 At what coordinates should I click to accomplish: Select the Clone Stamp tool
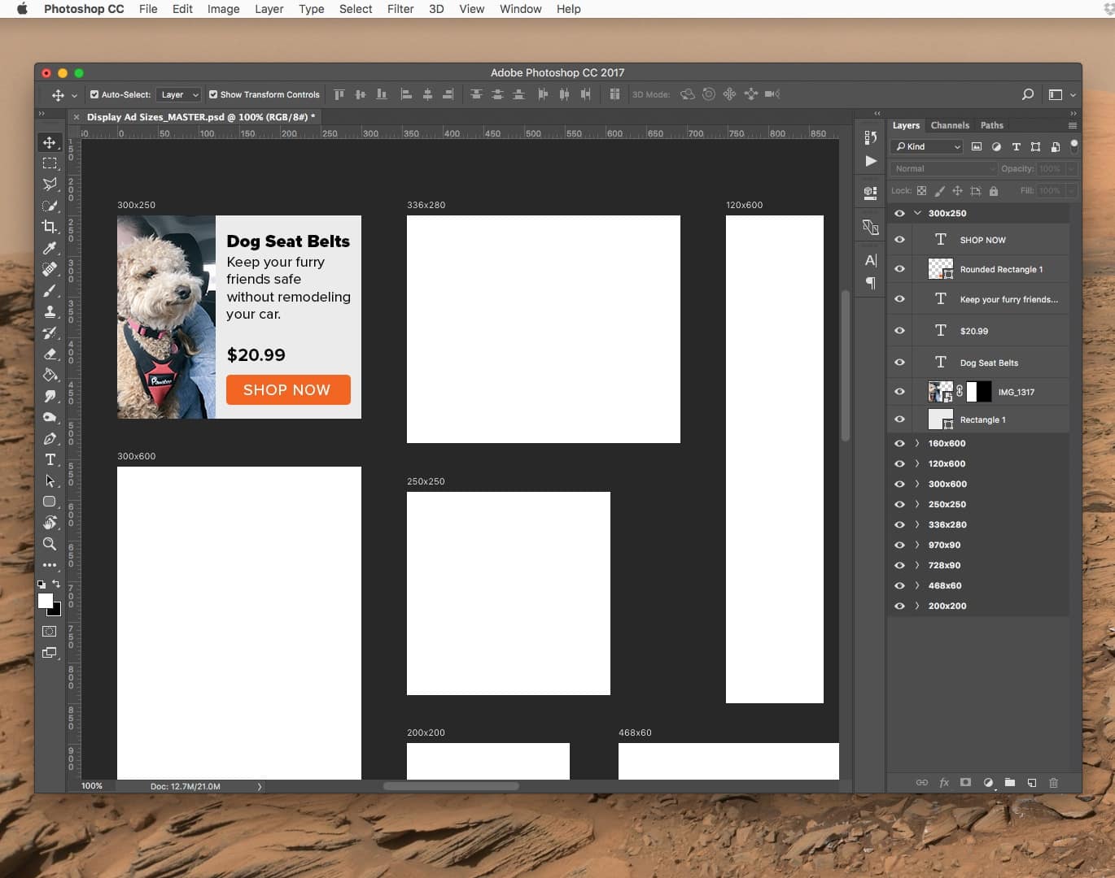point(50,311)
